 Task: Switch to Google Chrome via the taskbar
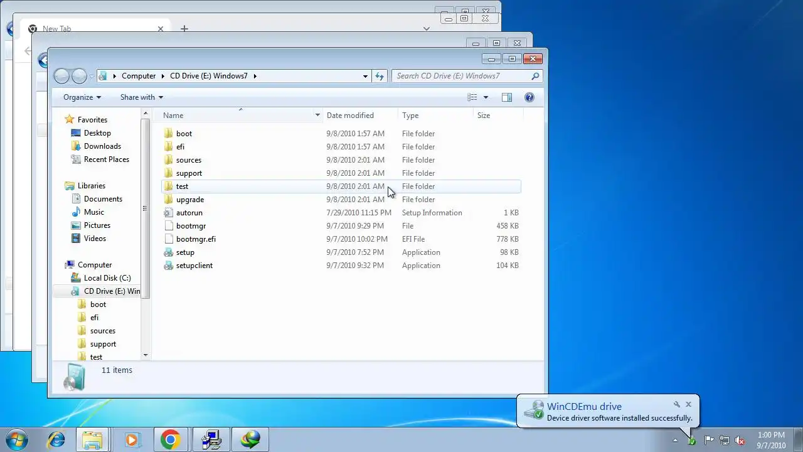170,439
